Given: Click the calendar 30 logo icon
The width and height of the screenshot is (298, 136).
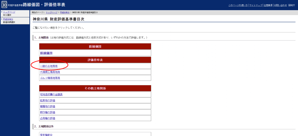Looking at the screenshot, I should [4, 5].
